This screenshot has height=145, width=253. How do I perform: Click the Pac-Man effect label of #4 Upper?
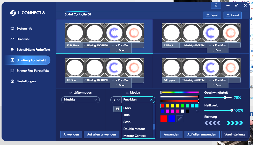[220, 80]
